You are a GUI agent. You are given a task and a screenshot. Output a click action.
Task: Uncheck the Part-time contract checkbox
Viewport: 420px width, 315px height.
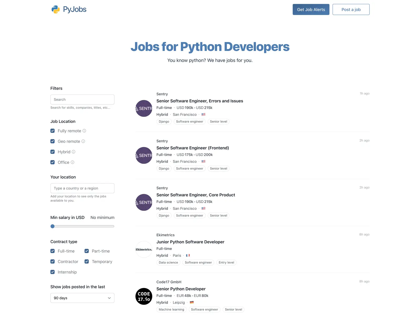pos(87,251)
